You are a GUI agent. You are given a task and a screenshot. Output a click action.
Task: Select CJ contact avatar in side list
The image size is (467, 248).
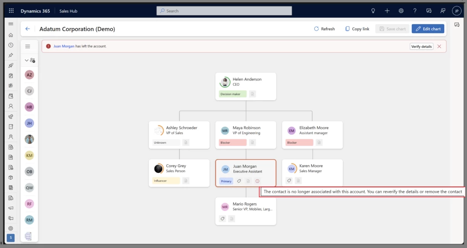29,91
